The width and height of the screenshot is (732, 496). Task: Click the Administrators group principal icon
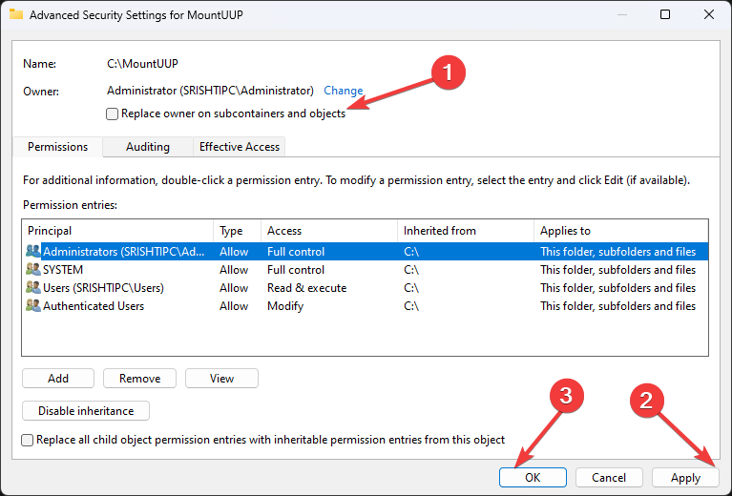(33, 252)
